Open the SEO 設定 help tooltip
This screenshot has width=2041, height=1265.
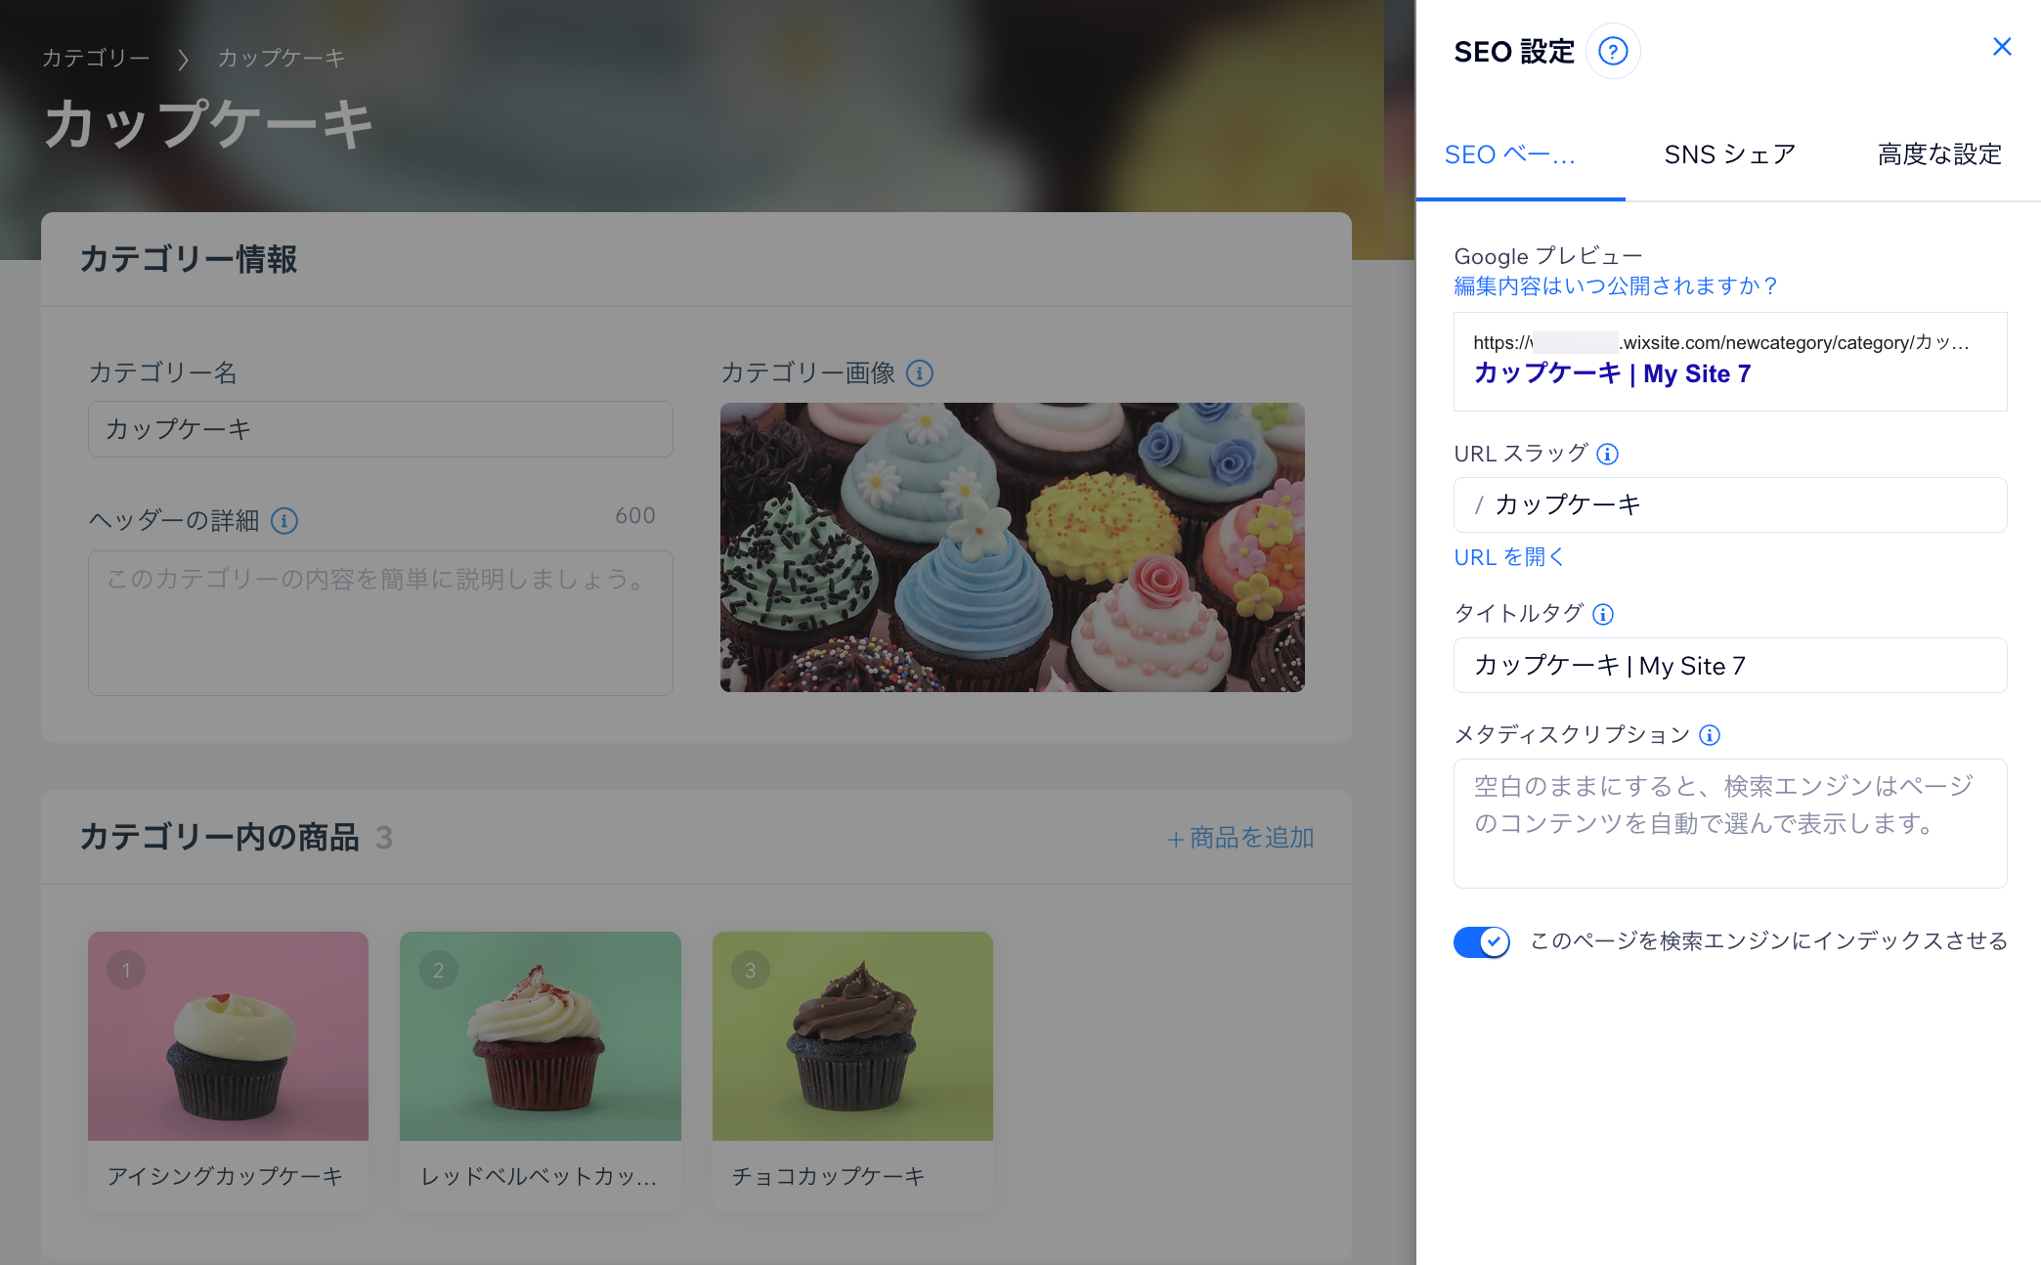click(1614, 51)
